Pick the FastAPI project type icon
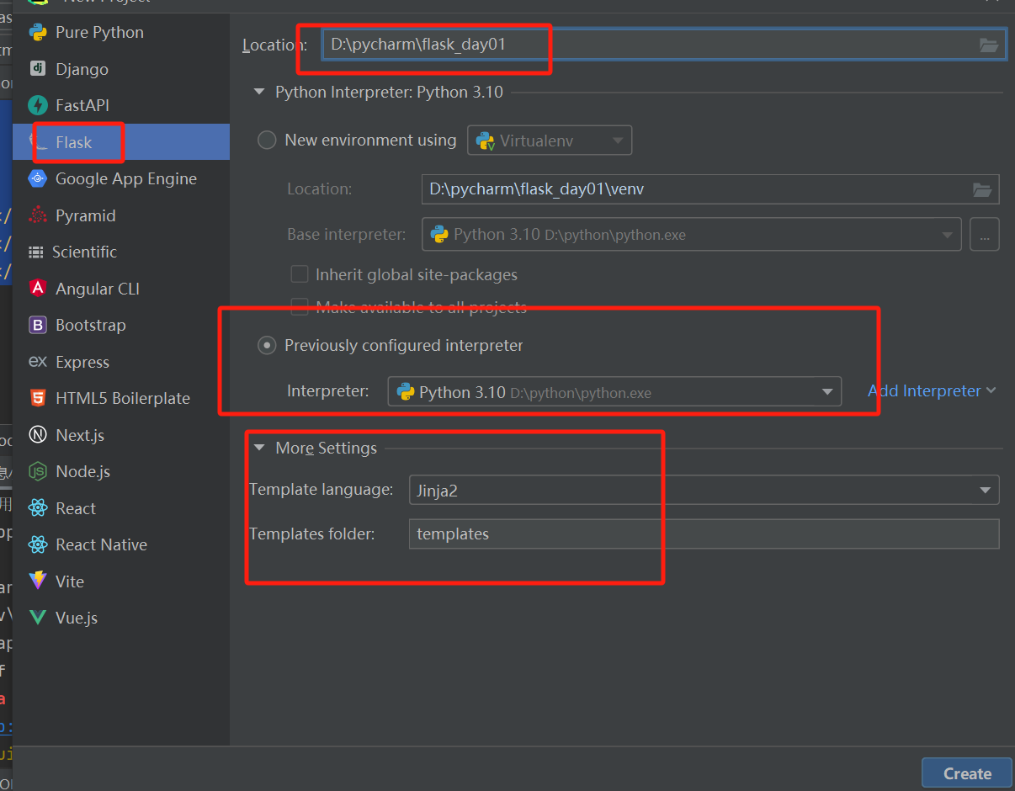1015x791 pixels. [x=38, y=105]
